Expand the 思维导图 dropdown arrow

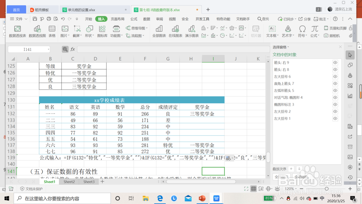coord(147,28)
